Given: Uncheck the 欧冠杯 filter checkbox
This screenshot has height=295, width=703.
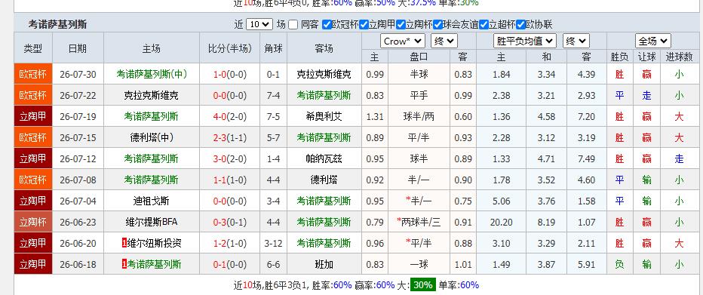Looking at the screenshot, I should (x=327, y=25).
